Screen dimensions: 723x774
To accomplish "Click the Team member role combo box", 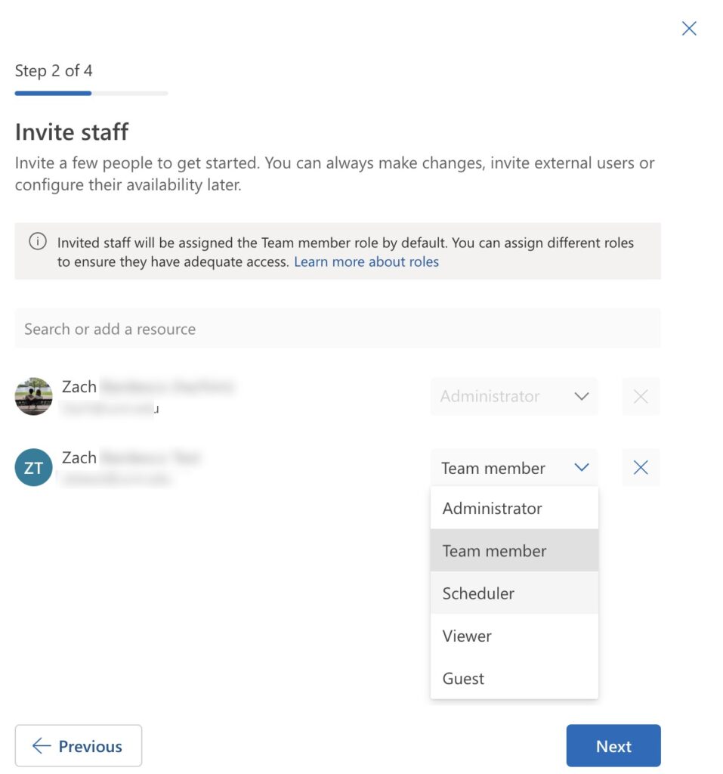I will click(514, 467).
